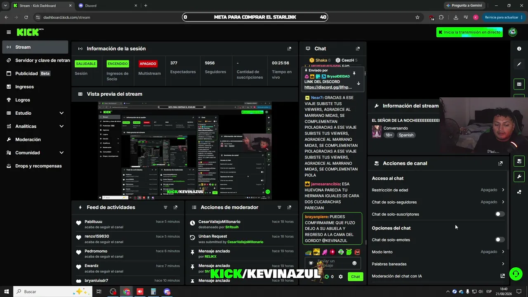Open Chrome from the taskbar

click(x=126, y=292)
